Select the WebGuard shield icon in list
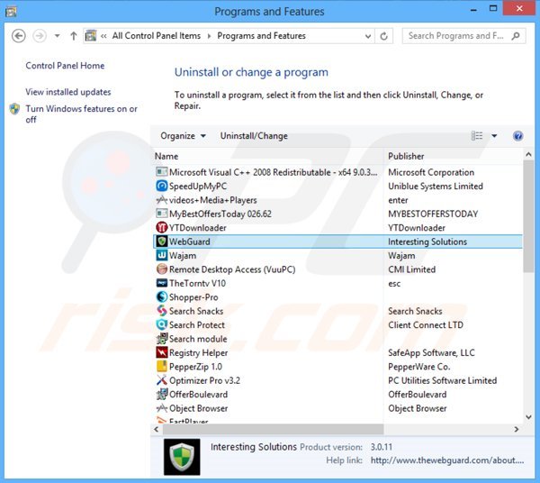540x483 pixels. coord(161,241)
